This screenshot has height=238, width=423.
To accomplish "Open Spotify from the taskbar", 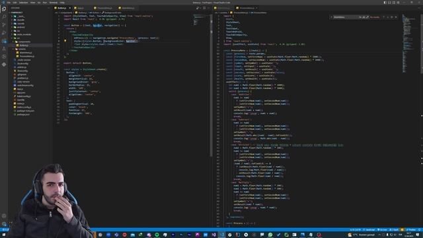I will pos(157,235).
